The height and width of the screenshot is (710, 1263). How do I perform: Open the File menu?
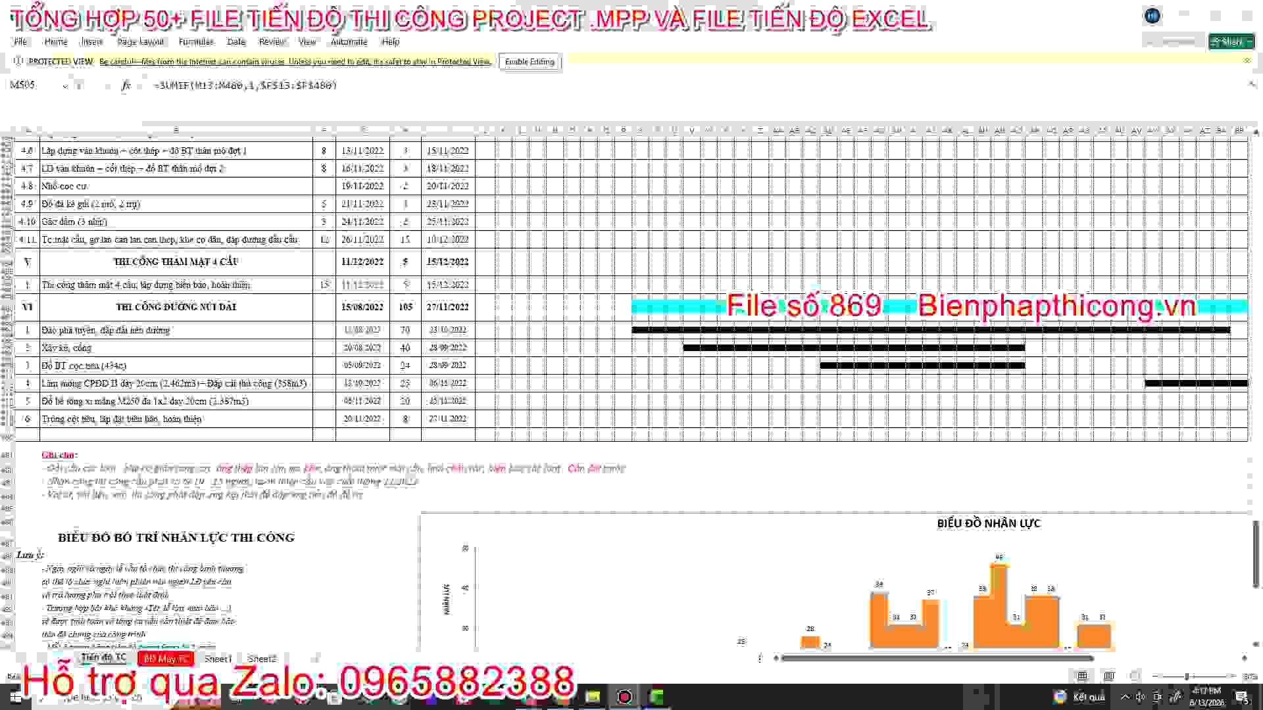click(x=21, y=41)
